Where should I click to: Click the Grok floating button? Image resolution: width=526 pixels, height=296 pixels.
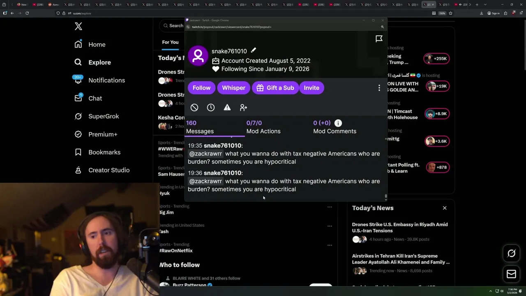tap(511, 254)
